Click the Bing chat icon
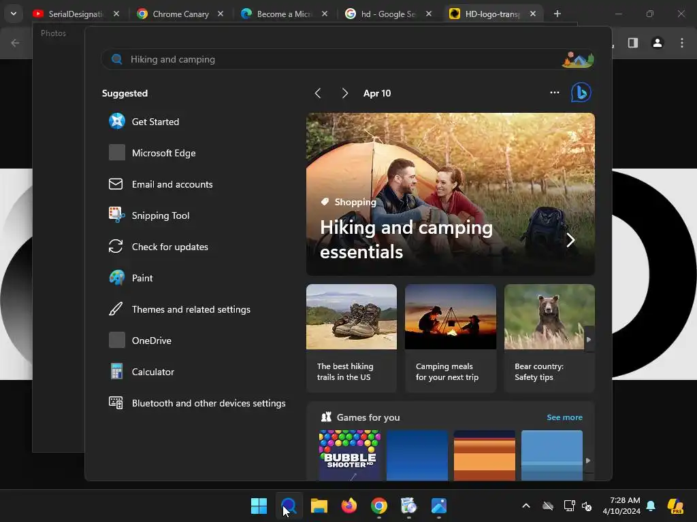Viewport: 697px width, 522px height. point(581,92)
